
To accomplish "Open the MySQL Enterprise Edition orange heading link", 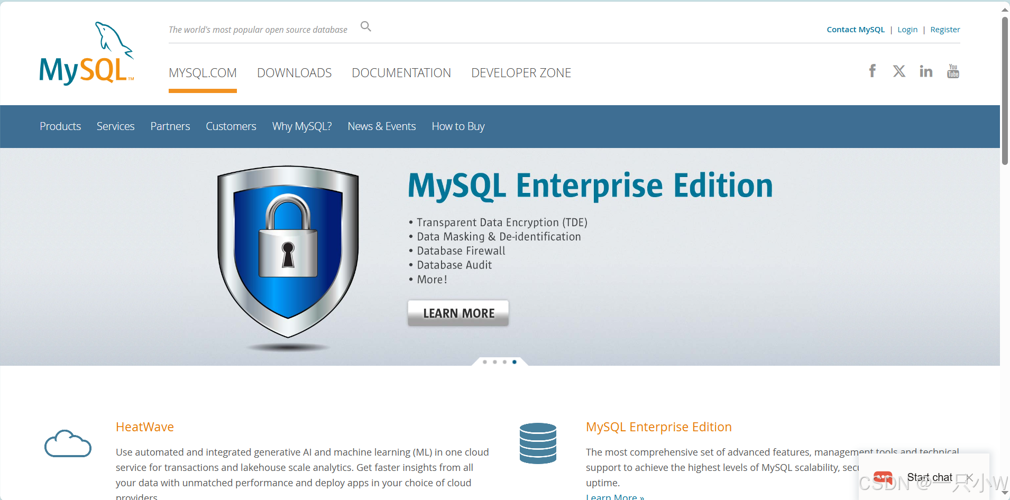I will point(659,427).
